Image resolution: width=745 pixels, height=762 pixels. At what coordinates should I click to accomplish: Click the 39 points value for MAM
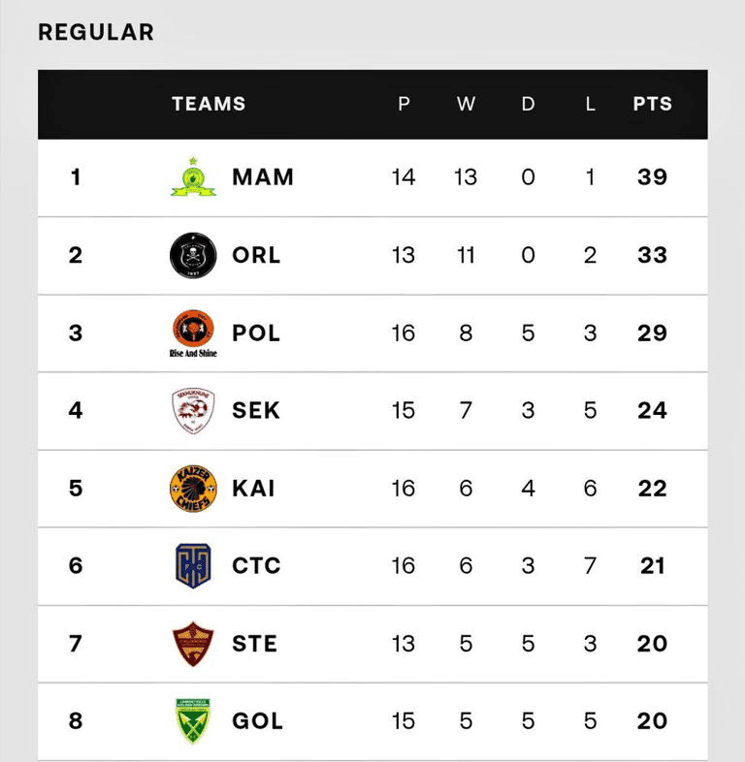coord(652,177)
